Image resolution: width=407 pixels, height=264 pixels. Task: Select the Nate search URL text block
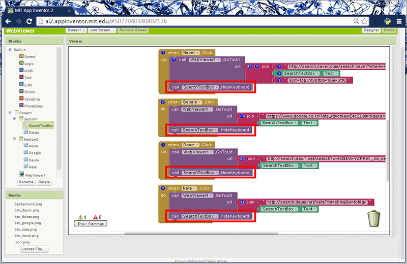317,202
